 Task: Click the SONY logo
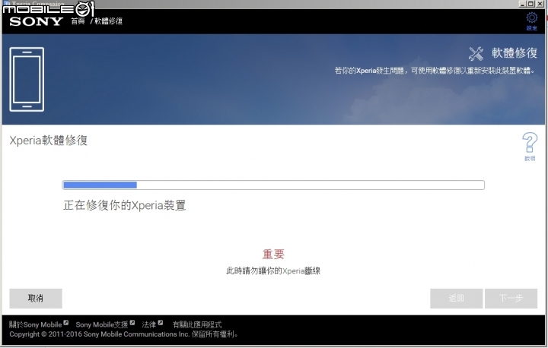coord(36,21)
